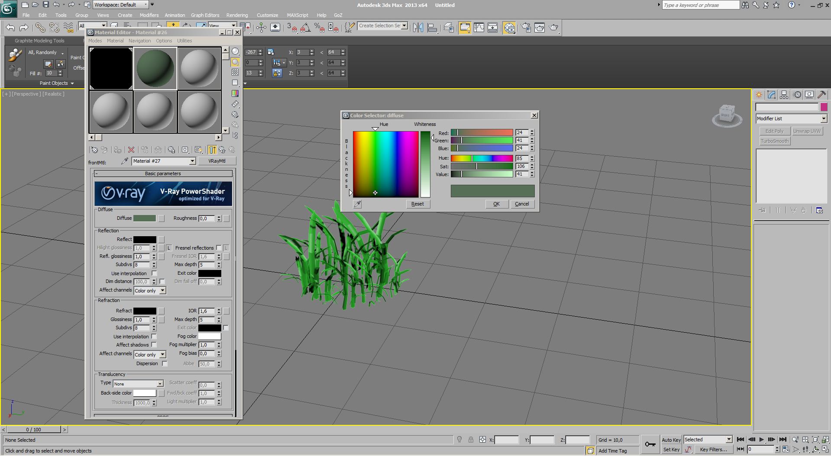Enable the Fresnel reflections checkbox
The image size is (831, 456).
(x=219, y=248)
